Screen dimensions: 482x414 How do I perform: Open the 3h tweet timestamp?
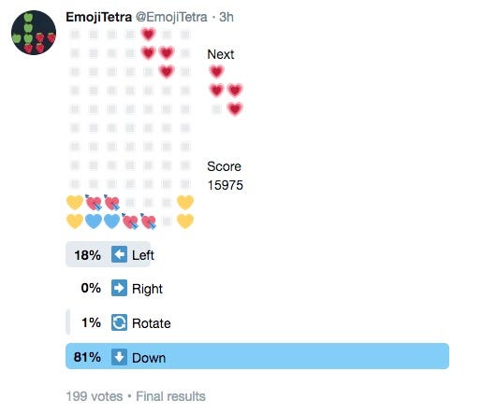point(226,17)
